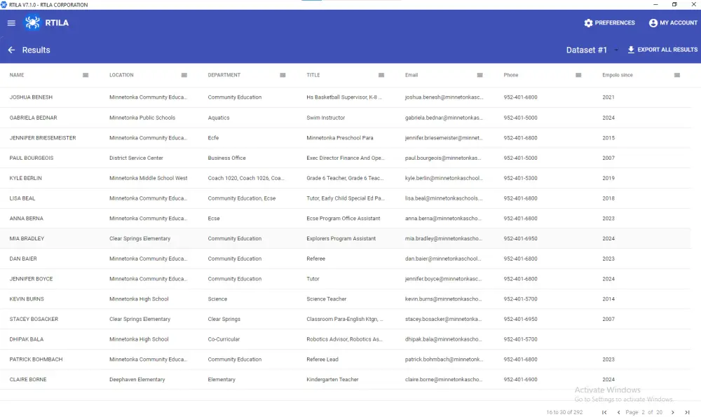Click Swim Instructor title cell
The height and width of the screenshot is (417, 701).
point(325,118)
